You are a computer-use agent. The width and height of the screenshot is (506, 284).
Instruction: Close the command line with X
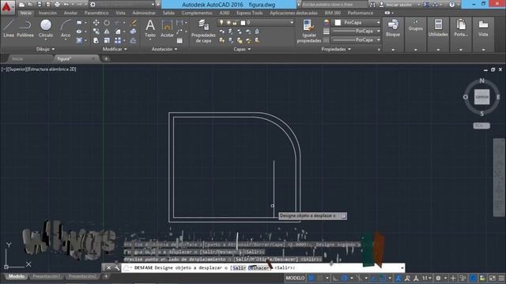(109, 268)
